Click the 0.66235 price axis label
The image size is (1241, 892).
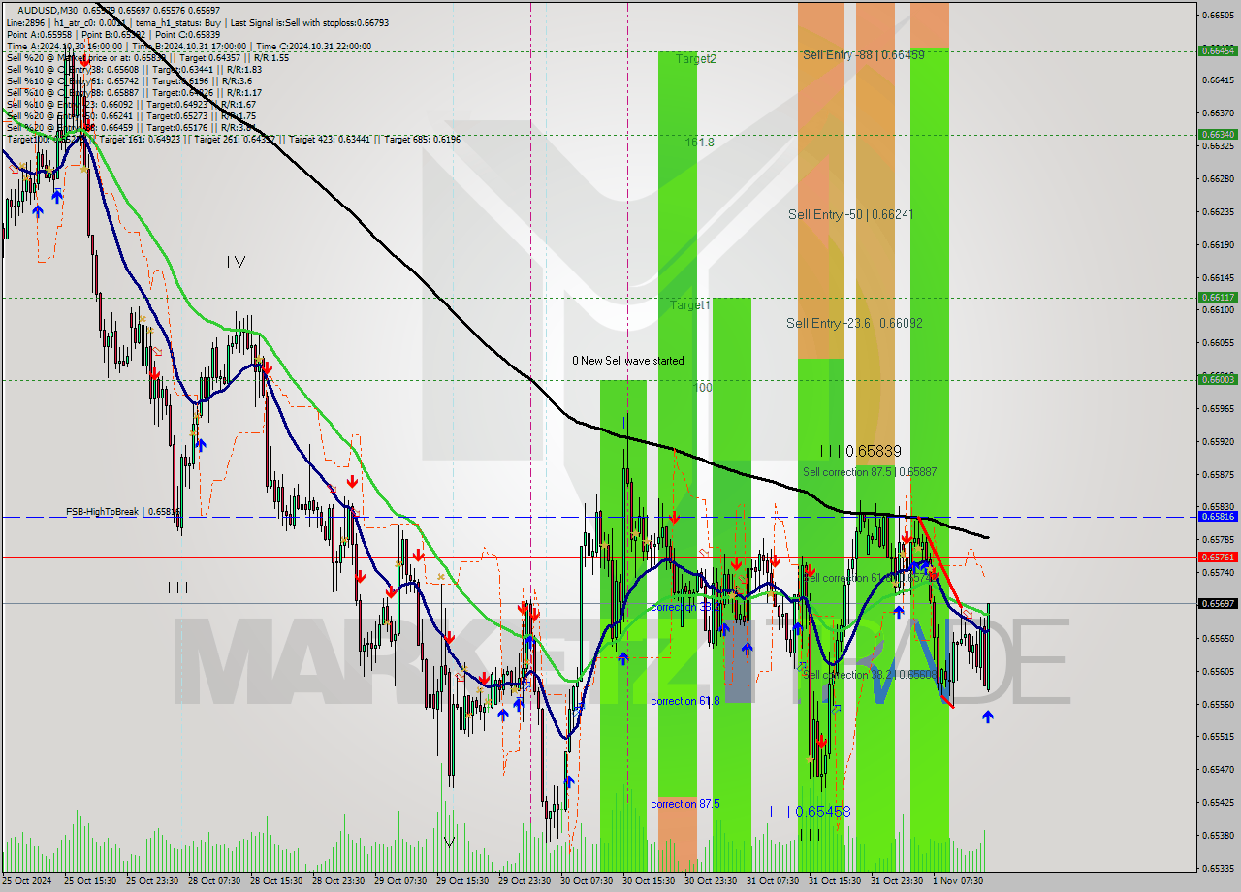point(1219,211)
